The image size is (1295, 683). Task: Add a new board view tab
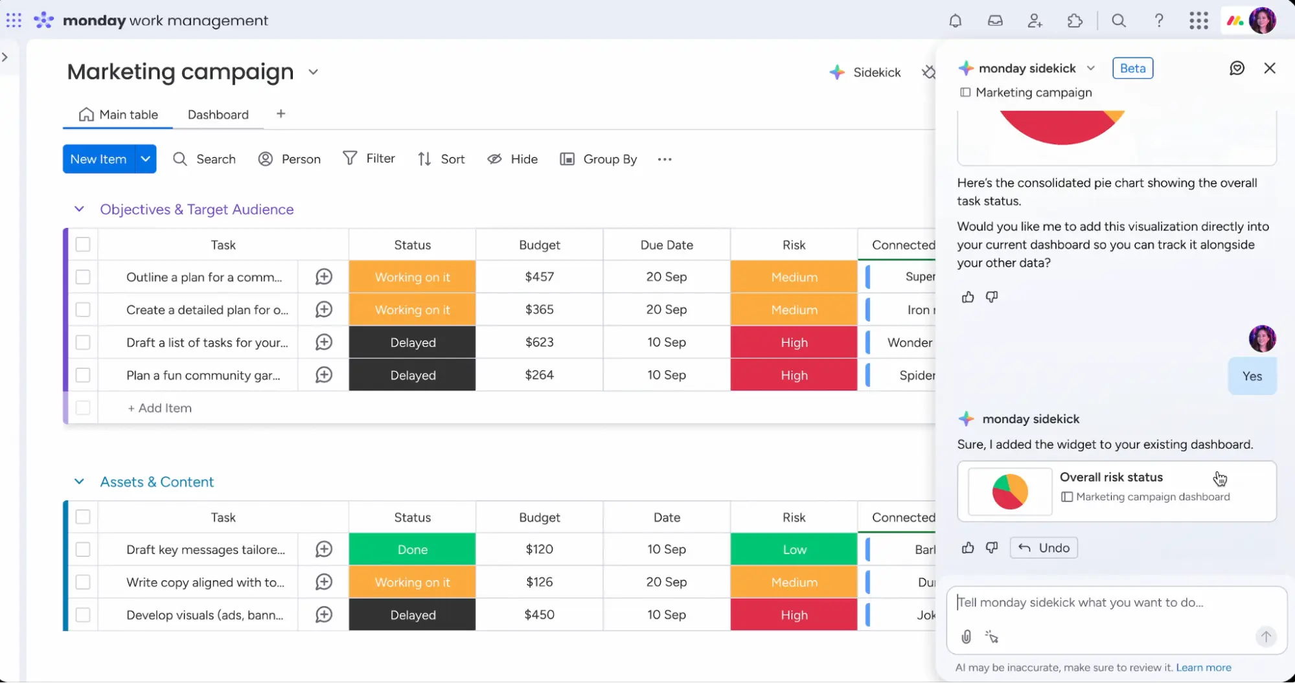coord(281,114)
